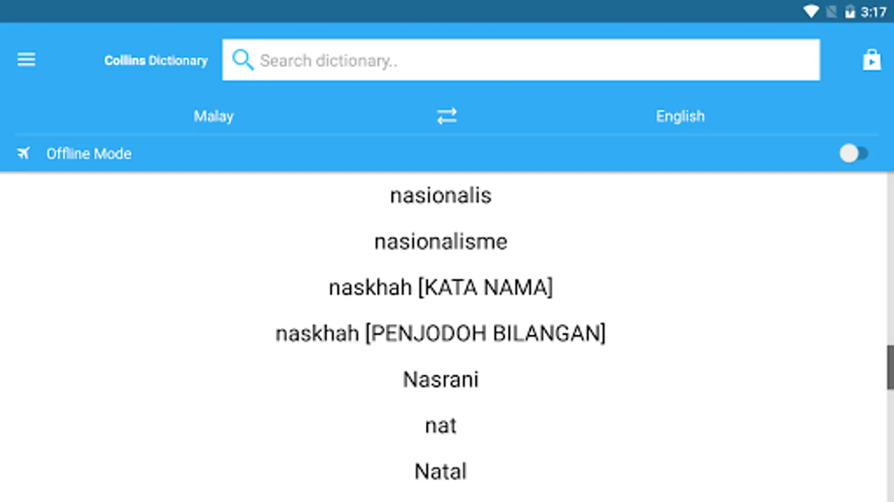Click the word list scrollbar thumb
The image size is (894, 502).
click(x=890, y=367)
